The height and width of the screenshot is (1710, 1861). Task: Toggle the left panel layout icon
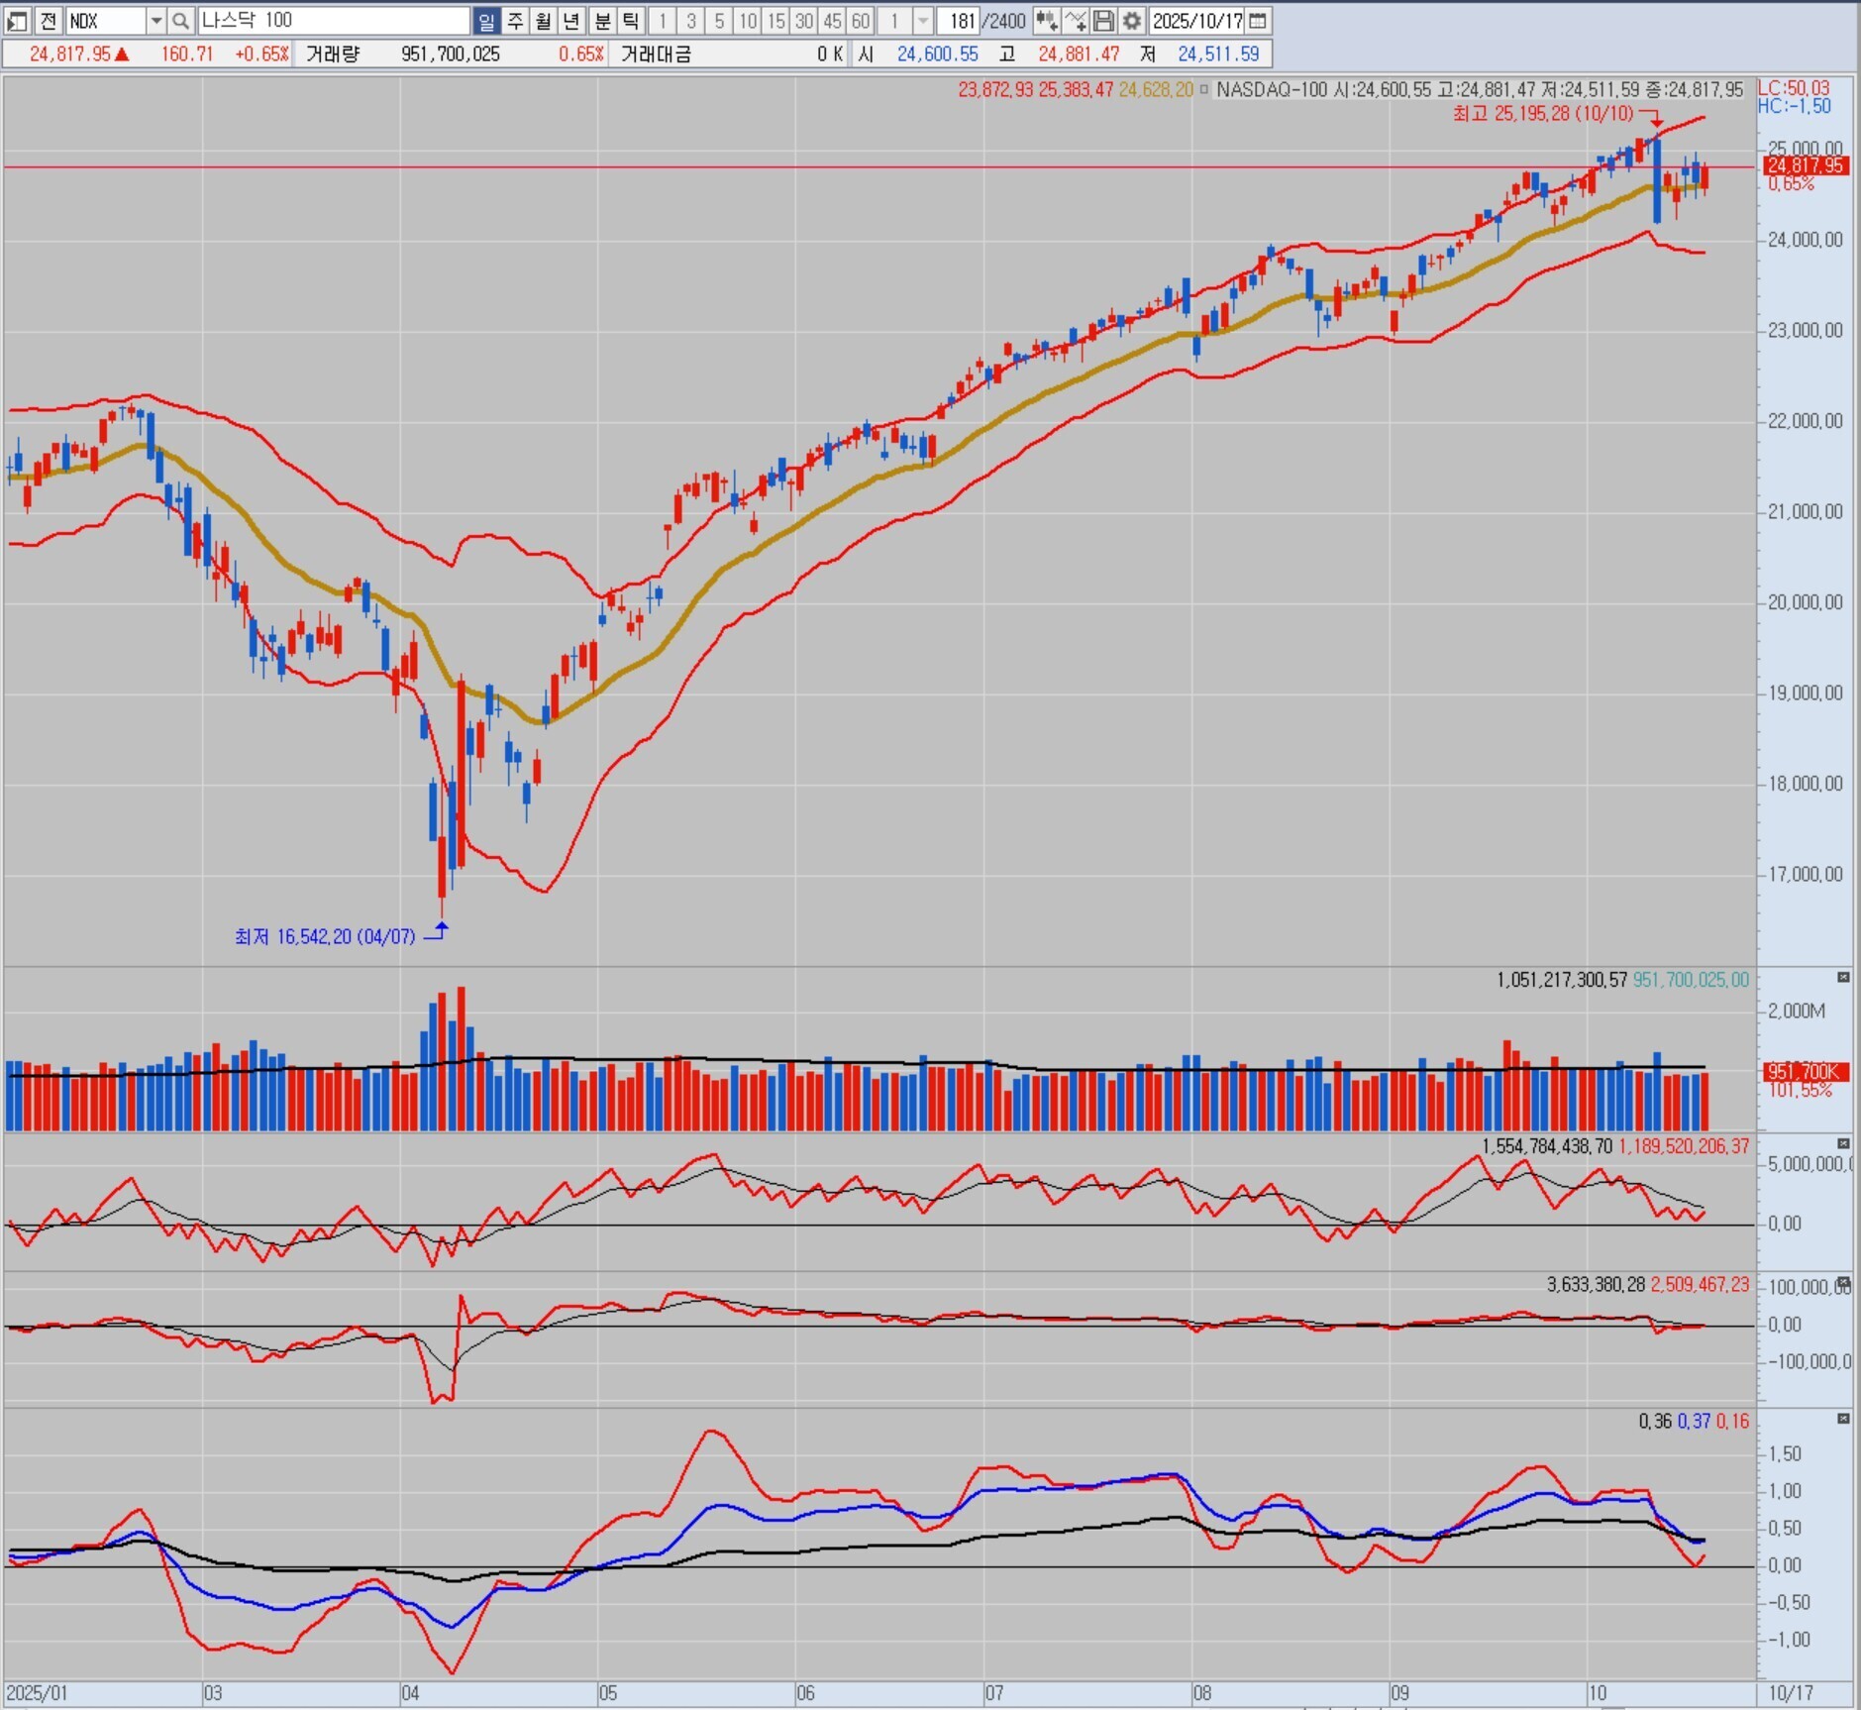click(18, 21)
